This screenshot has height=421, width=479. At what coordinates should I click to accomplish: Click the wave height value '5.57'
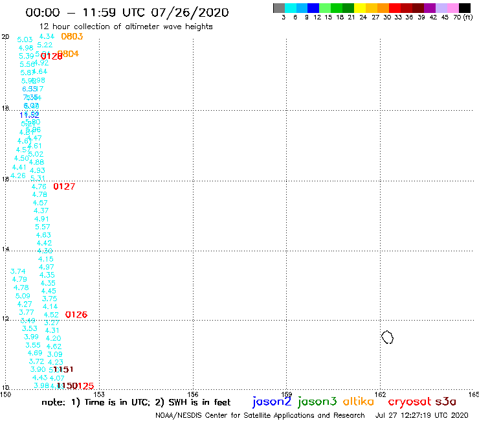[43, 227]
